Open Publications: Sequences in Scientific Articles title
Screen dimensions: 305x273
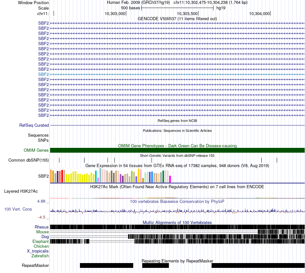[x=177, y=131]
